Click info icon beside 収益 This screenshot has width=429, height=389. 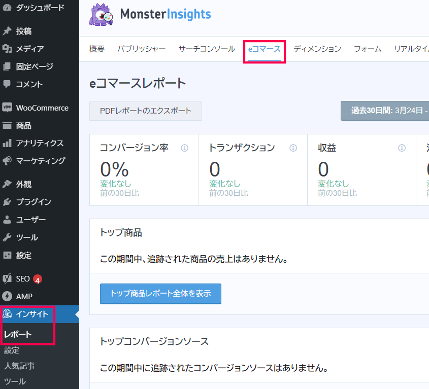pos(402,148)
